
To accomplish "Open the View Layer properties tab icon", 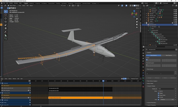I will [143, 58].
